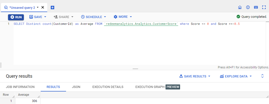Expand the SAVE RESULTS dropdown arrow
This screenshot has width=269, height=104.
209,76
